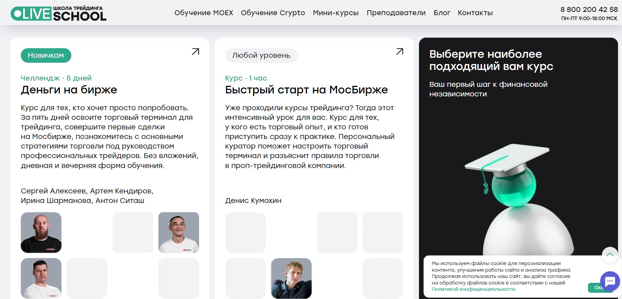Open arrow icon on Быстрый старт на МосБирже card

pyautogui.click(x=400, y=52)
